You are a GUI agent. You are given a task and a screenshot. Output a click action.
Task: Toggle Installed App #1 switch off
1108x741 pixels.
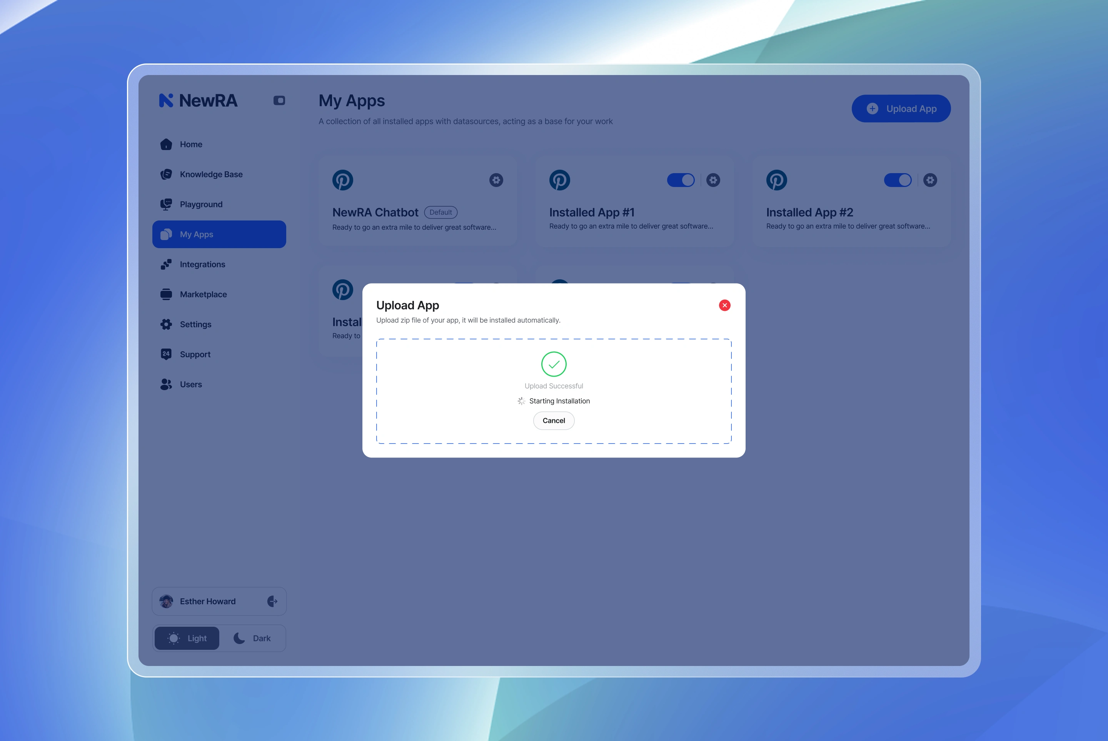coord(681,180)
